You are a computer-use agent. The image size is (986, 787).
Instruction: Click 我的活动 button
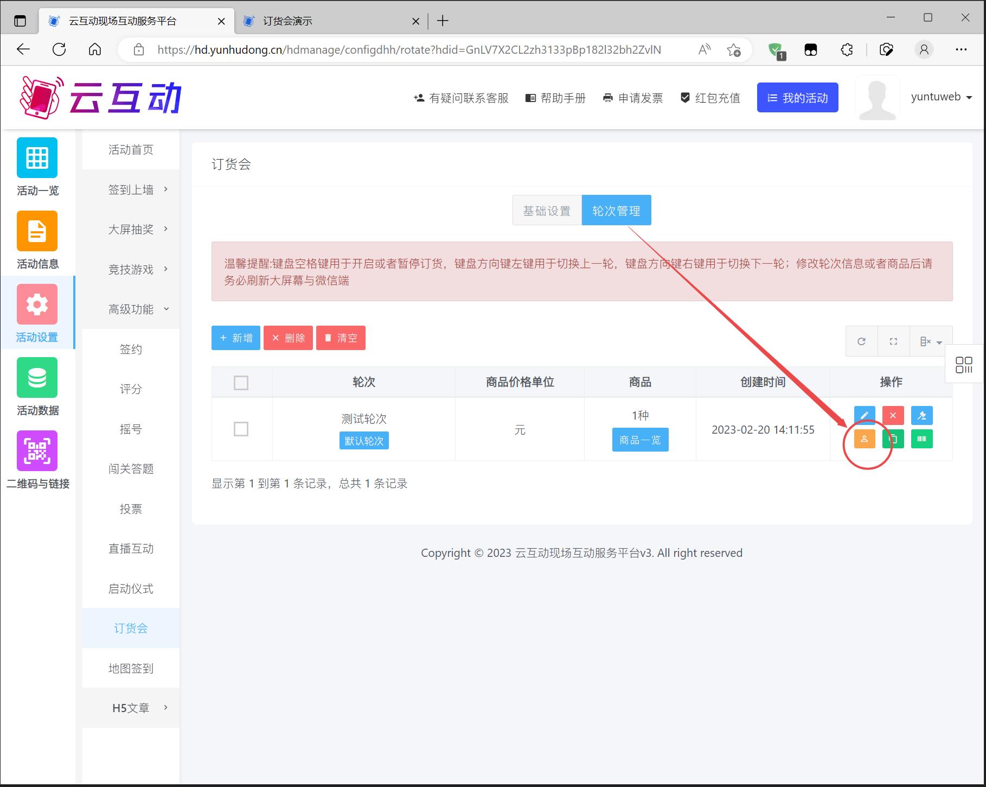(x=797, y=98)
